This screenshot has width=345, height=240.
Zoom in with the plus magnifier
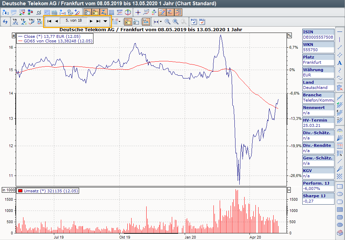coord(175,22)
